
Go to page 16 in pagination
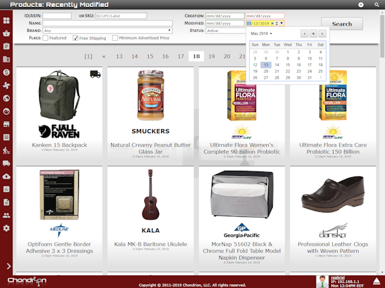[165, 56]
